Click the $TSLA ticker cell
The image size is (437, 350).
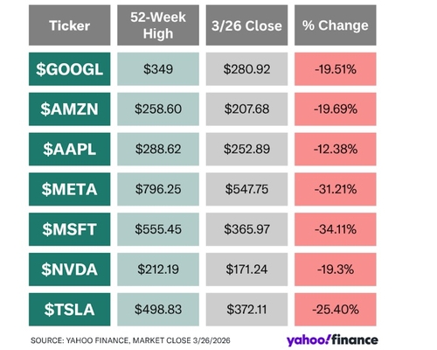70,310
